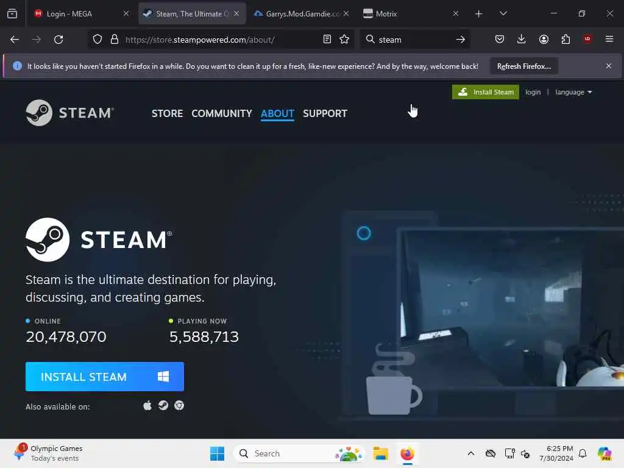Open the cloud sync tray icon
Screen dimensions: 624x468
pos(491,453)
